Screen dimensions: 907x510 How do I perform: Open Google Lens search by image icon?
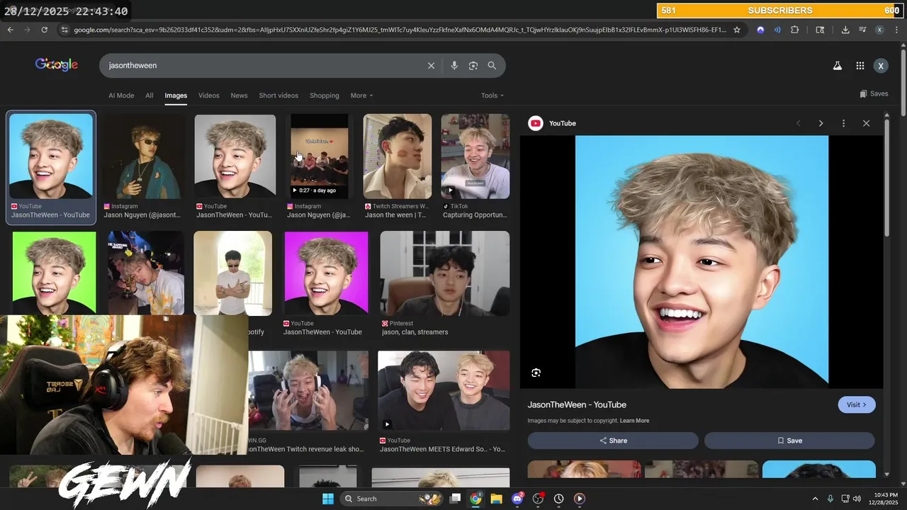[473, 65]
